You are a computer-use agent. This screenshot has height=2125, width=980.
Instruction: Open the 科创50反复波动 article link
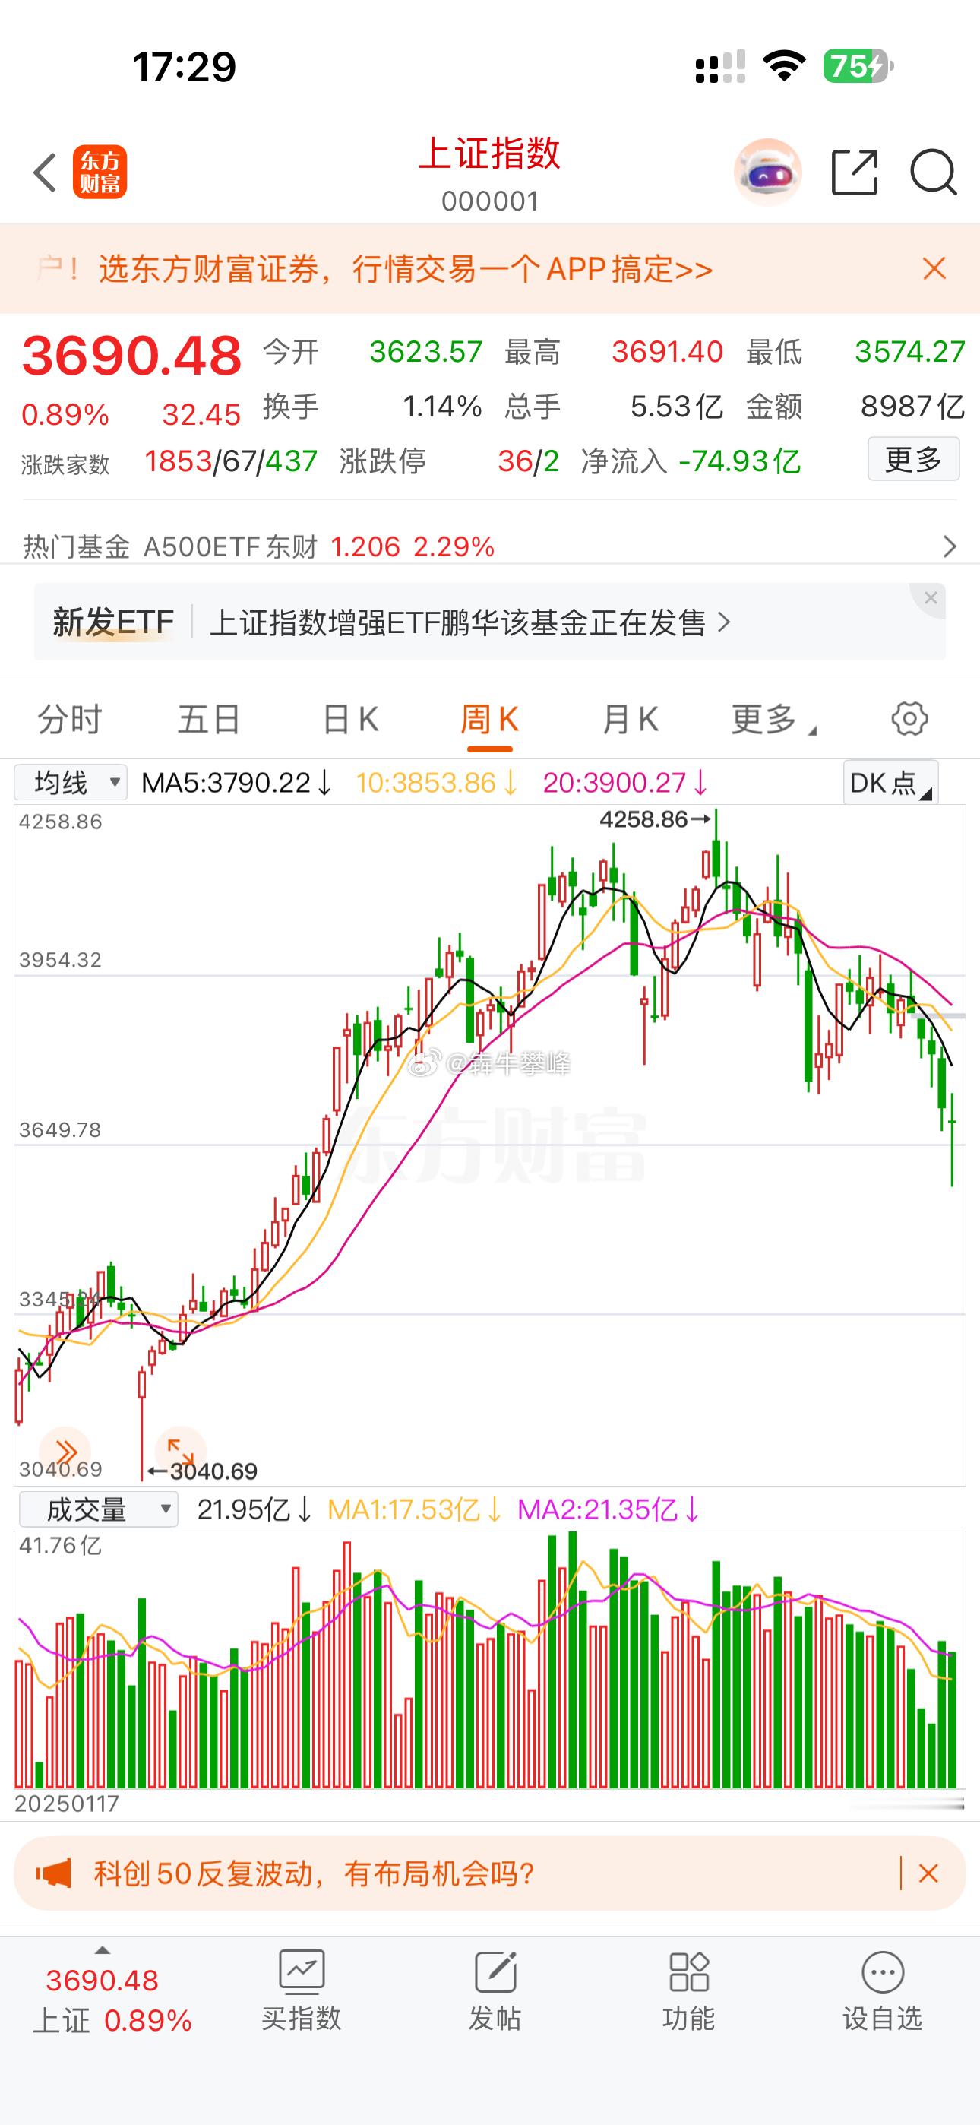pos(315,1873)
